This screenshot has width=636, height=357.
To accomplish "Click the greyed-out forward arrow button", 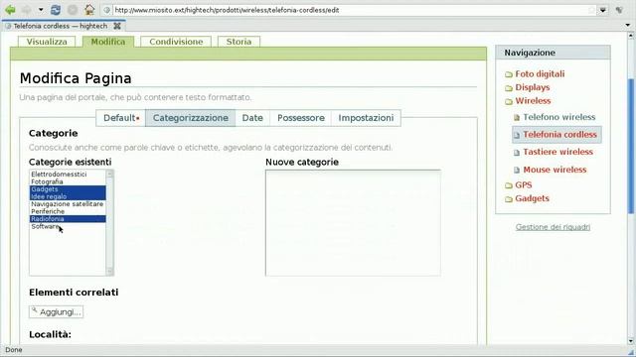I will (27, 10).
